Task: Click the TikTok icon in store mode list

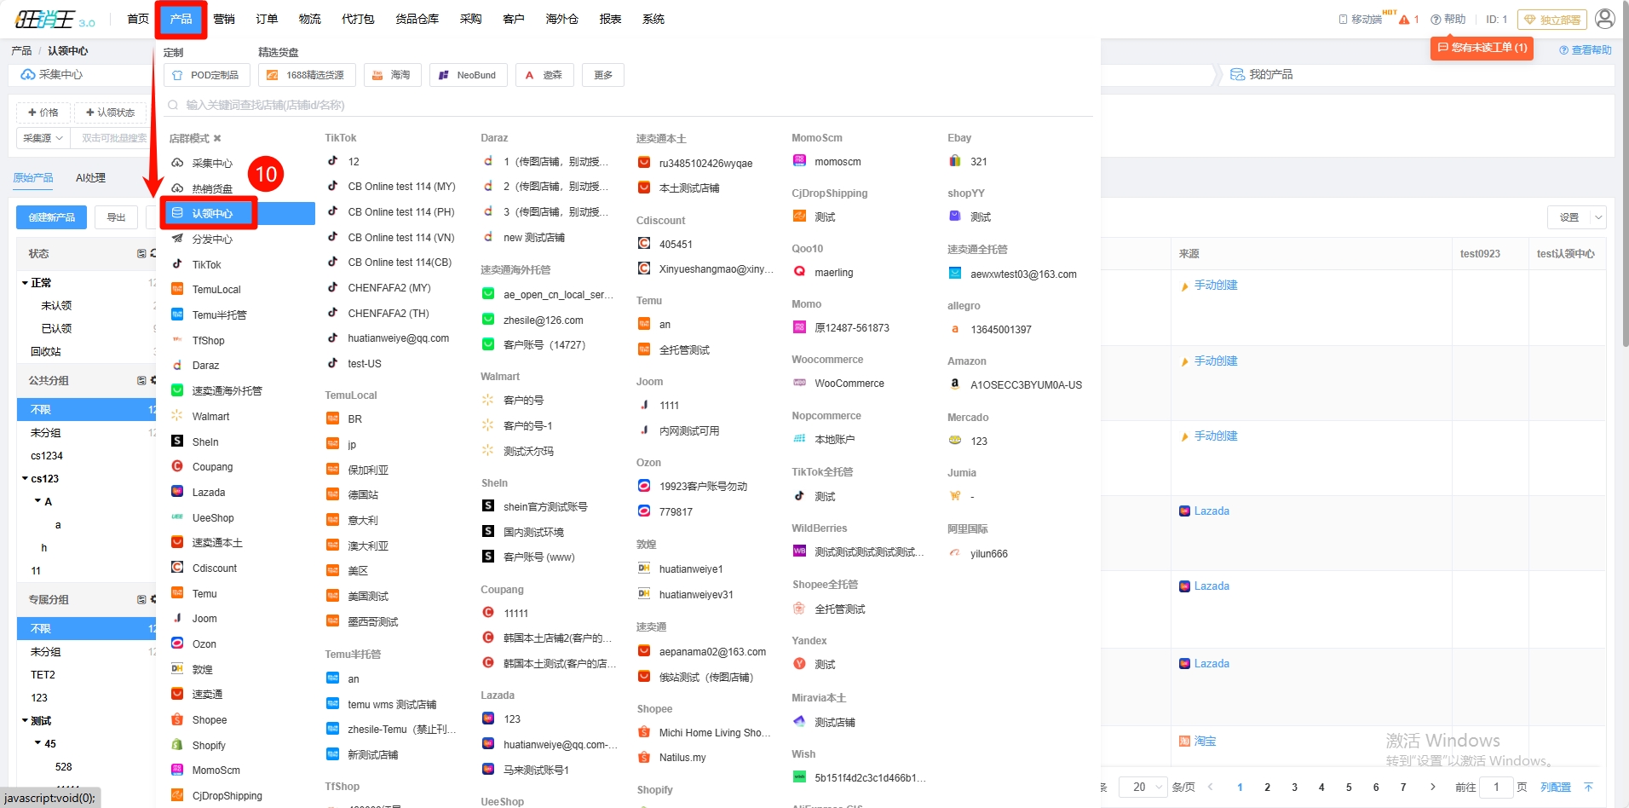Action: pyautogui.click(x=177, y=264)
